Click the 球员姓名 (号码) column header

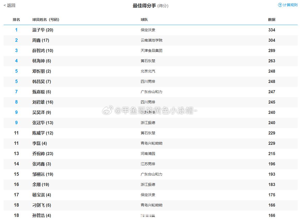[46, 20]
